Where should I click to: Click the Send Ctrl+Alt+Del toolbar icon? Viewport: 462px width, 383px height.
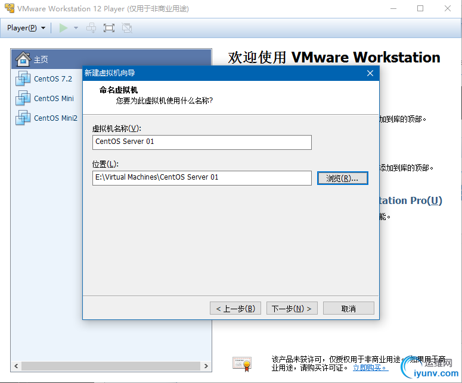[91, 28]
